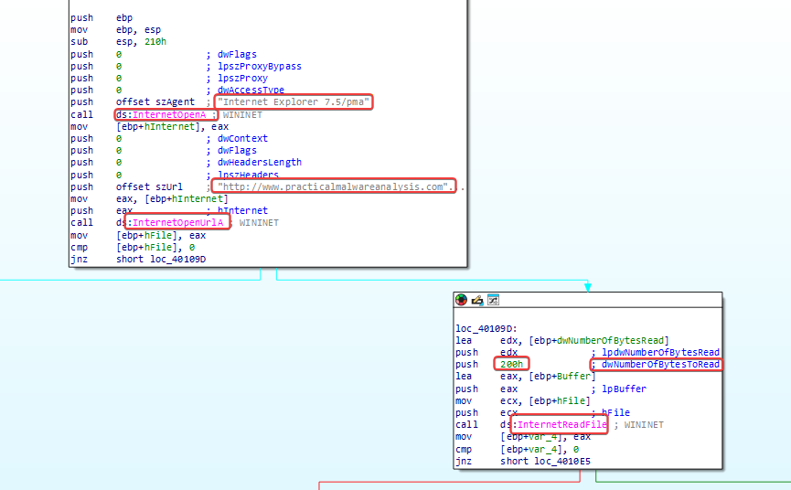Viewport: 791px width, 490px height.
Task: Click the 210h value in sub esp
Action: point(155,42)
